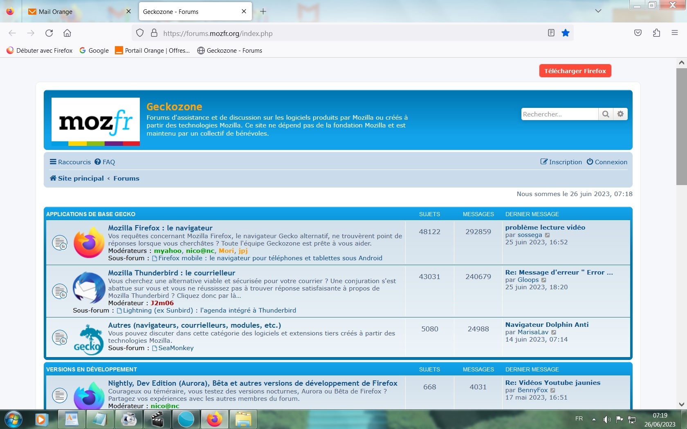The width and height of the screenshot is (687, 429).
Task: Open Re: Vidéos Youtube jaunies post
Action: pos(553,383)
